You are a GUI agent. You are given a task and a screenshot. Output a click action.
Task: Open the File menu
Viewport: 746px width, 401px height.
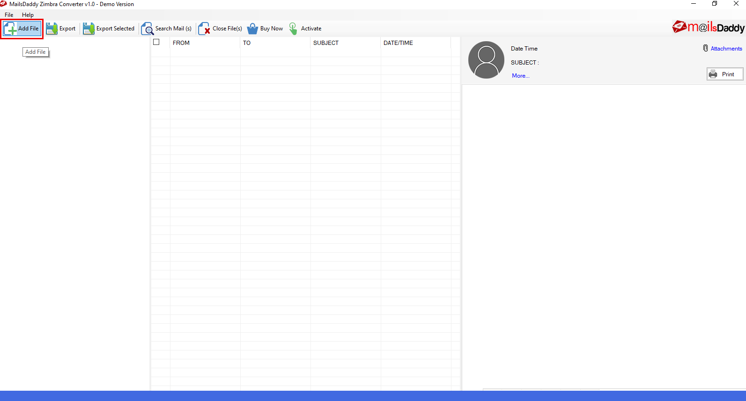click(x=9, y=15)
